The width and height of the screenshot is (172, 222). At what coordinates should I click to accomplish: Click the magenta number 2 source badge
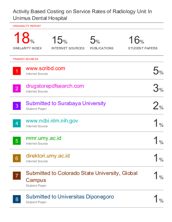tap(17, 88)
